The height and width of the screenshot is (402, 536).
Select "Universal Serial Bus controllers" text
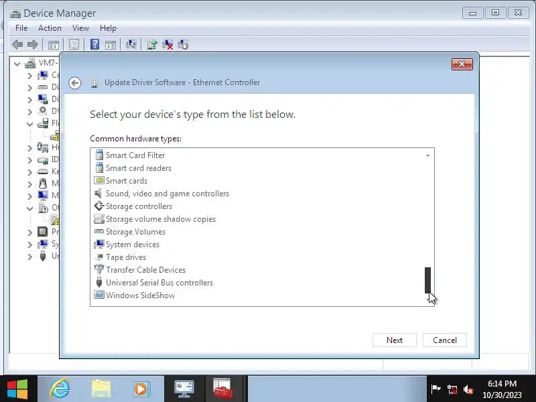point(159,282)
